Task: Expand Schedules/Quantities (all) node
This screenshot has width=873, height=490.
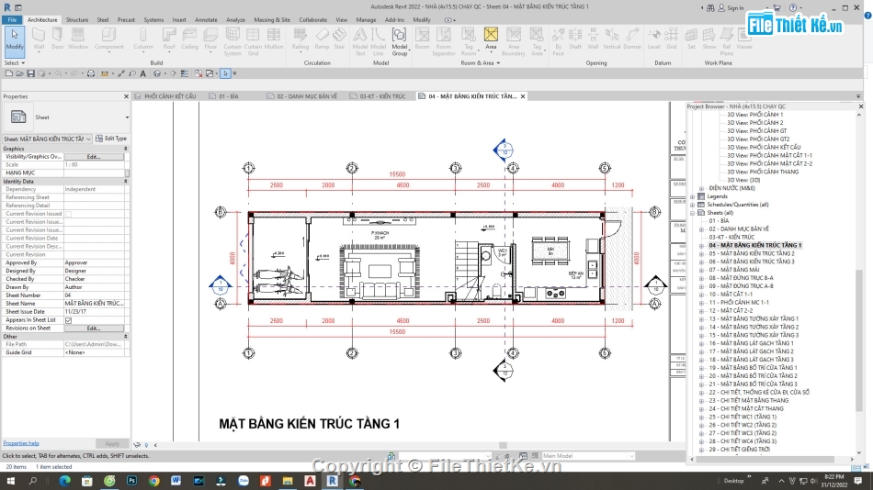Action: click(693, 205)
